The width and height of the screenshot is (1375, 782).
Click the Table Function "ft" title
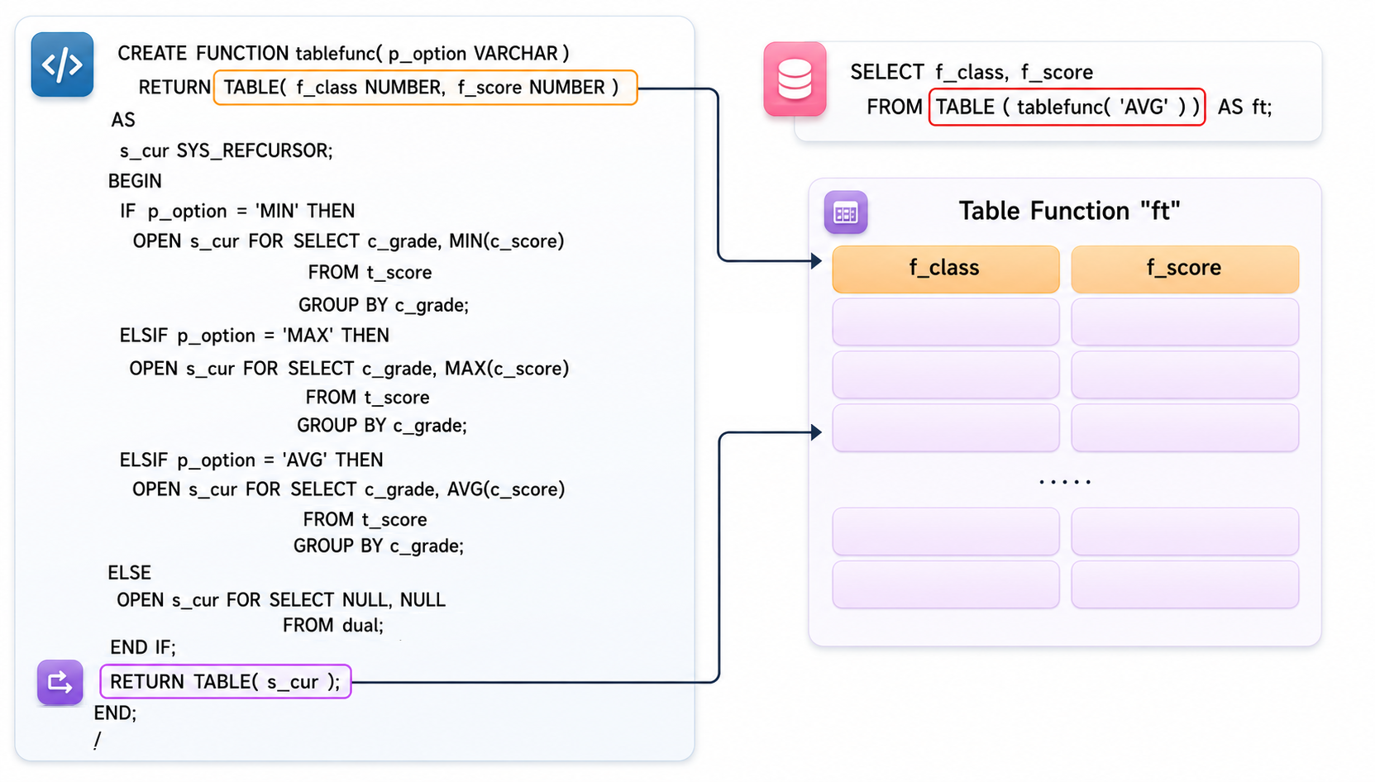[x=1069, y=212]
